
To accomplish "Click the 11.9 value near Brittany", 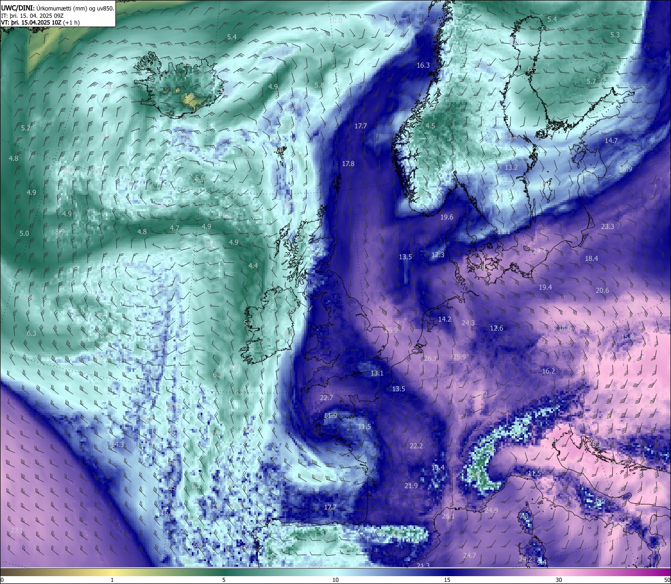I will pos(330,416).
